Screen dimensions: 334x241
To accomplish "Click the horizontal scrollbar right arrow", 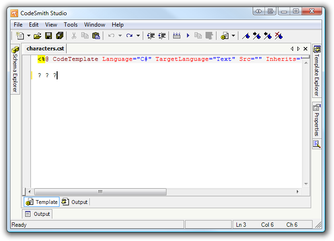I will [297, 192].
